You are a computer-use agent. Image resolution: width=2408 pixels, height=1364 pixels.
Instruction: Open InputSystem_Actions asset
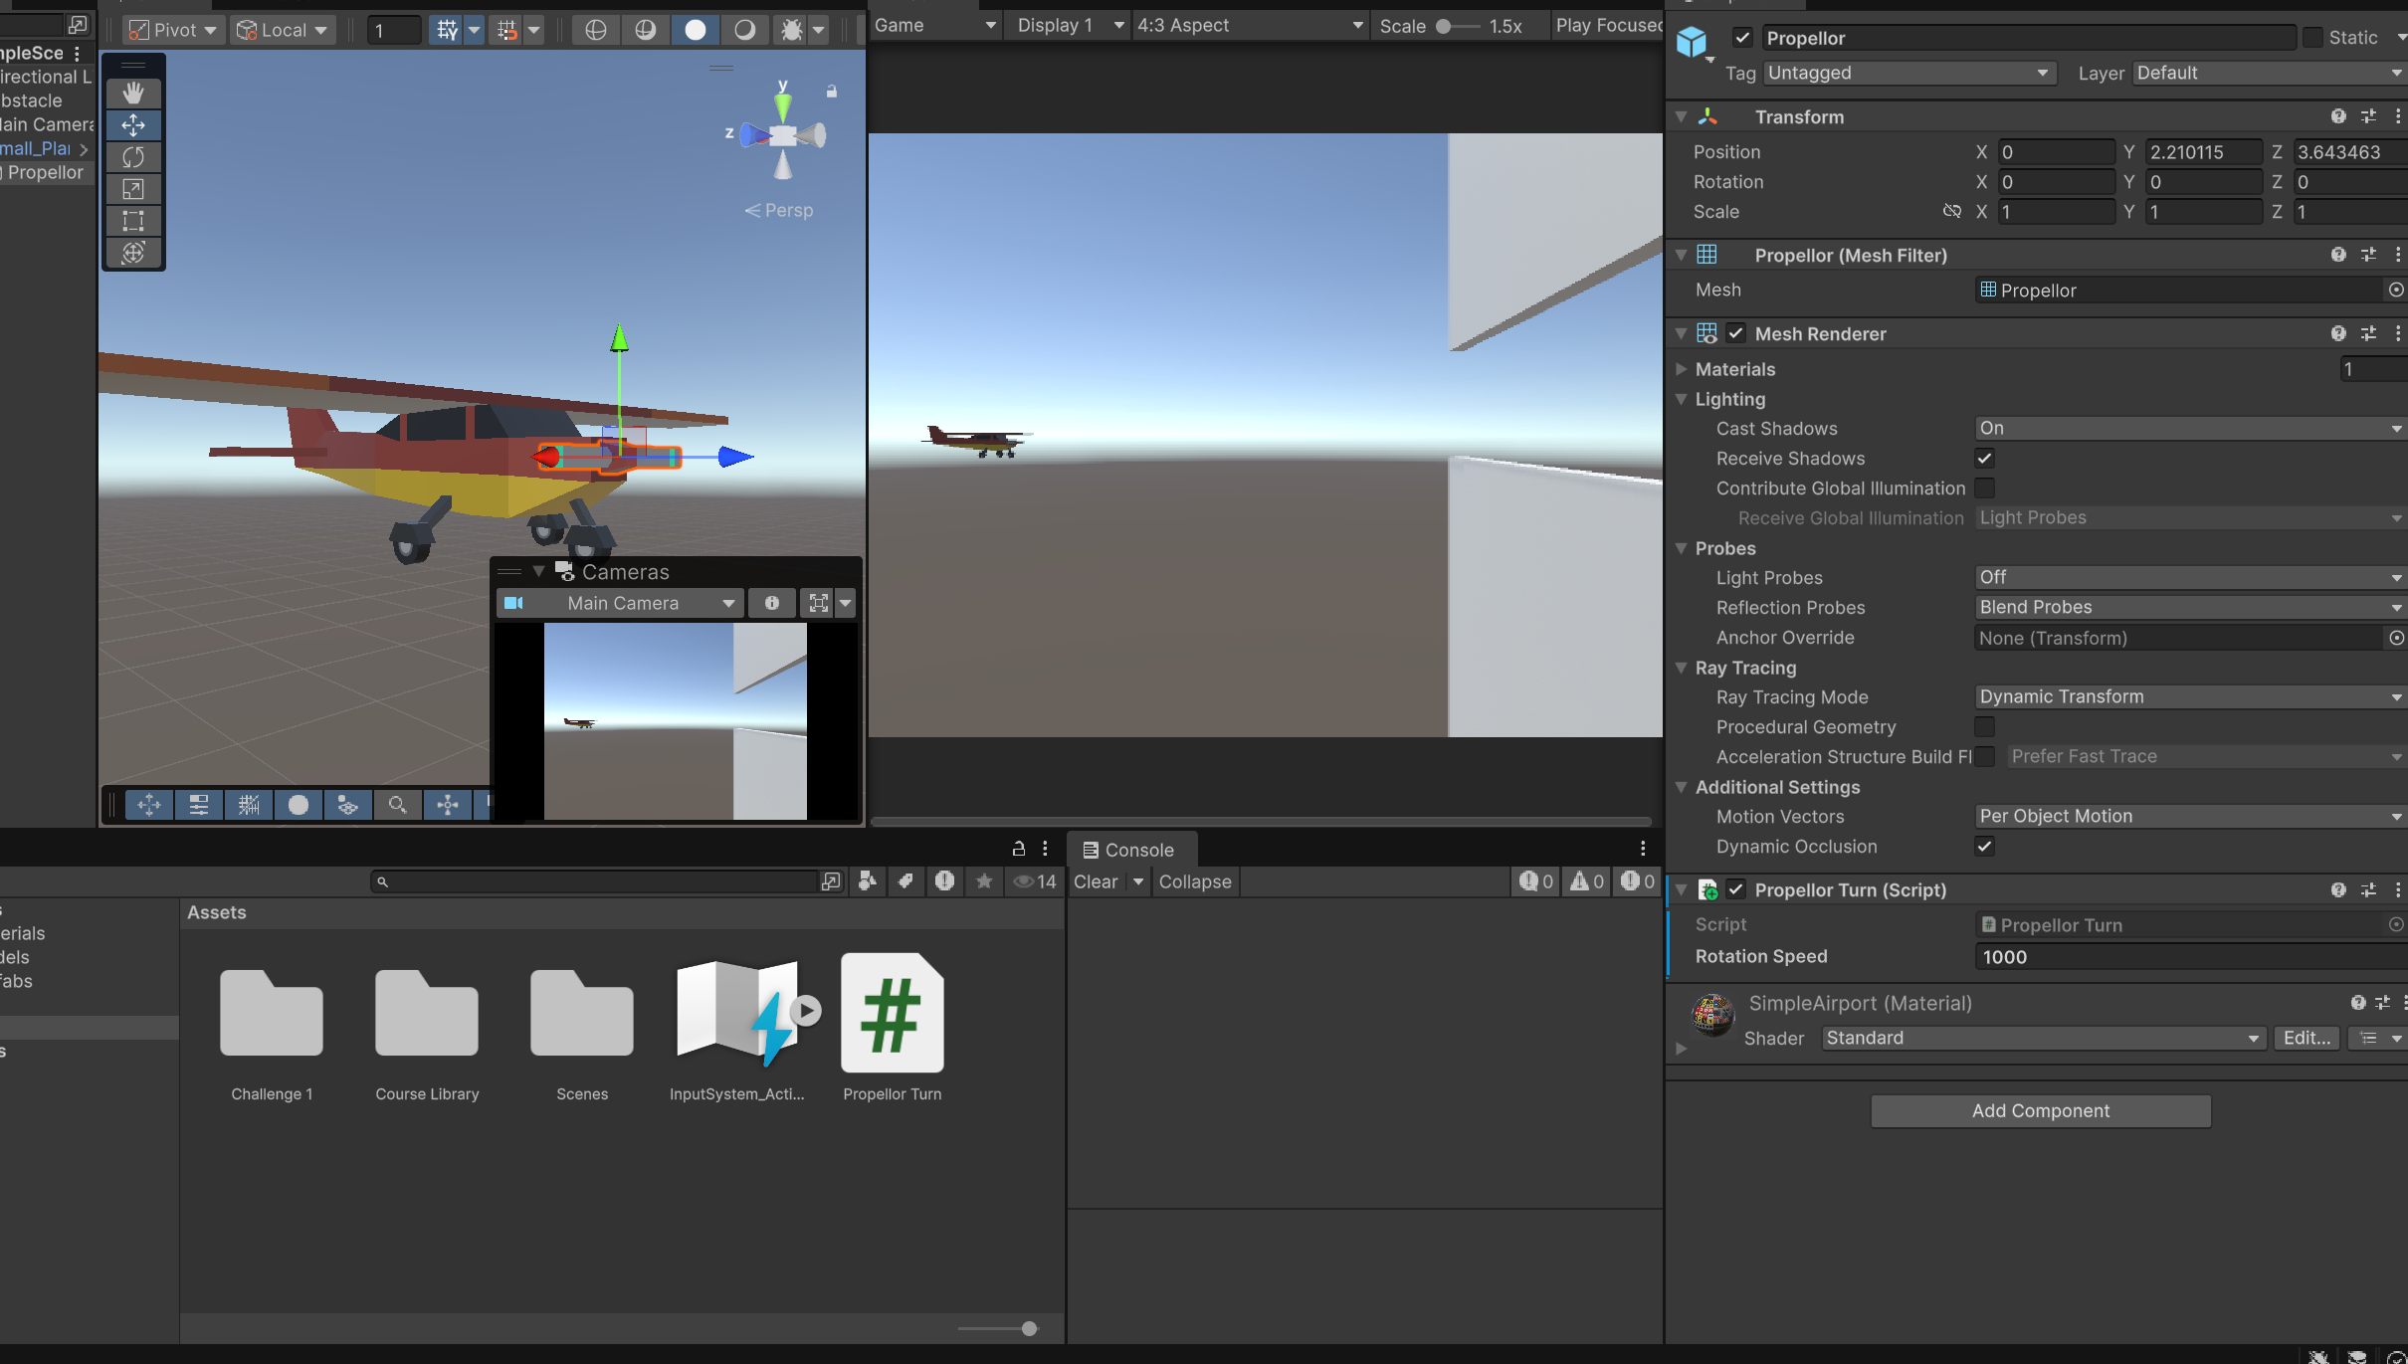click(x=737, y=1028)
